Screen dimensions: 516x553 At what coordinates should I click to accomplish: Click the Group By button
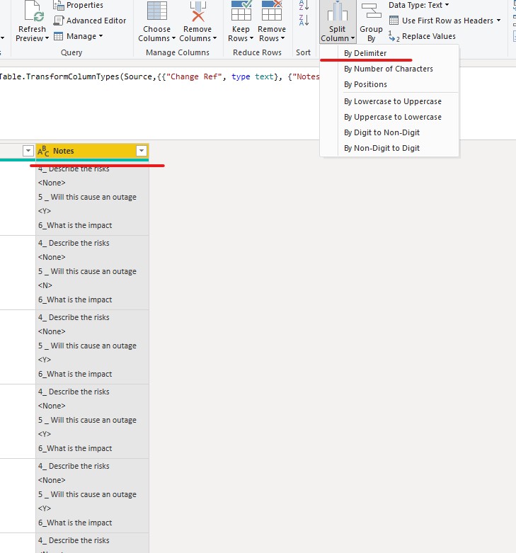click(x=371, y=22)
